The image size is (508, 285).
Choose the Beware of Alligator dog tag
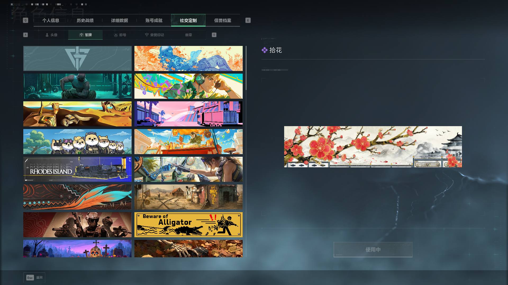coord(188,225)
